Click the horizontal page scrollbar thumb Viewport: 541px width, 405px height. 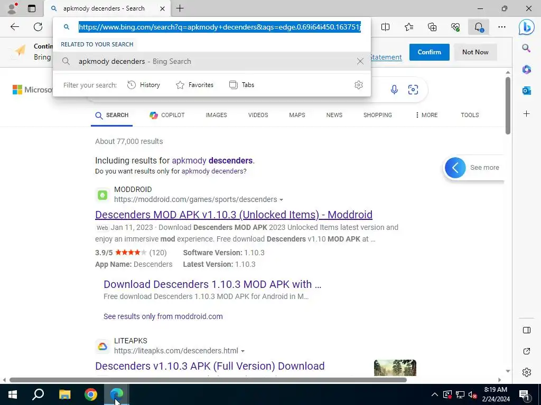(x=208, y=380)
